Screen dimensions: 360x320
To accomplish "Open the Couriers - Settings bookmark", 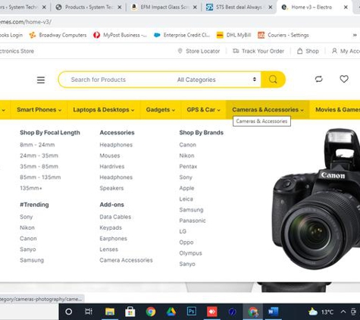I will coord(283,35).
